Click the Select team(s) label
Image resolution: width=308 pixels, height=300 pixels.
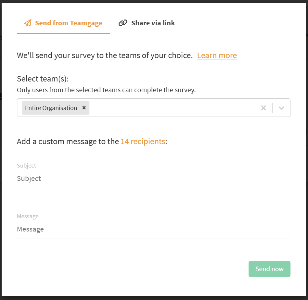43,79
